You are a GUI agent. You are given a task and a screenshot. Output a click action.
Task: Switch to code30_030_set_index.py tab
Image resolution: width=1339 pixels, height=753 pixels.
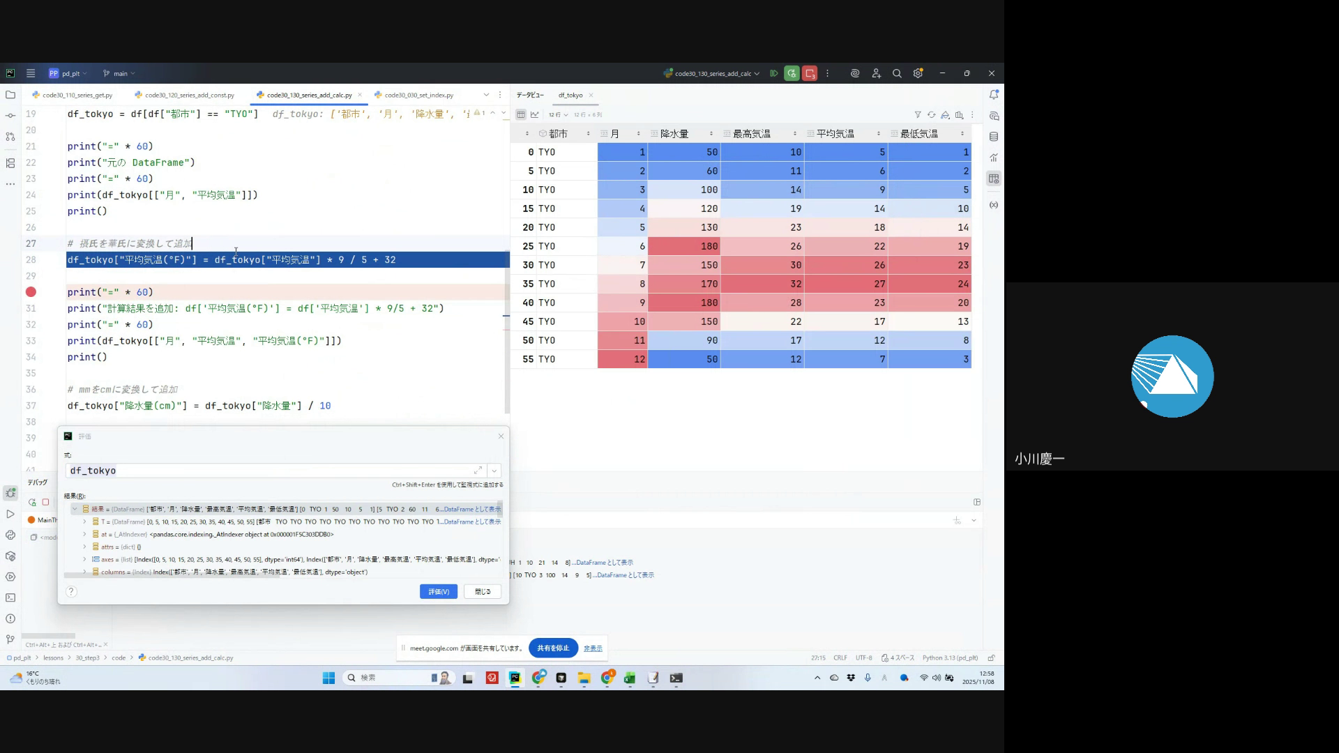point(418,95)
